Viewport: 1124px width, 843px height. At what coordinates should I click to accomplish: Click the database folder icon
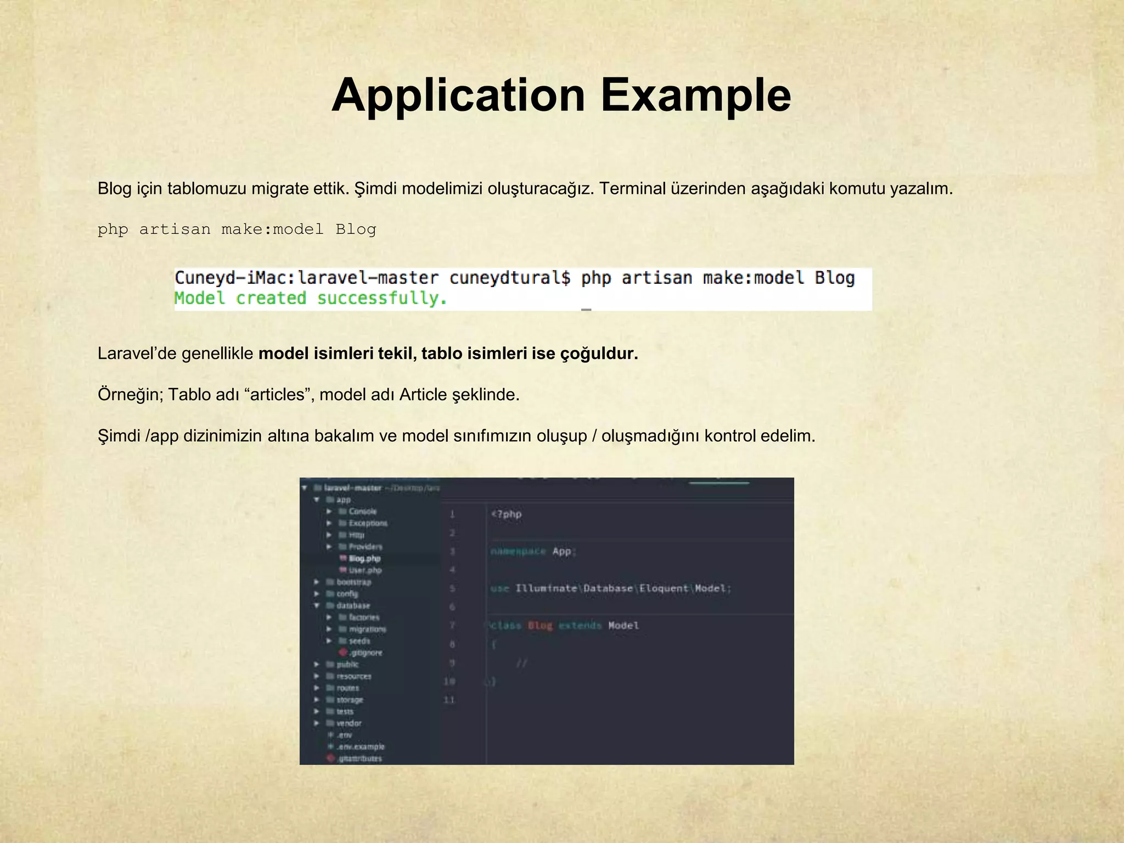(330, 605)
